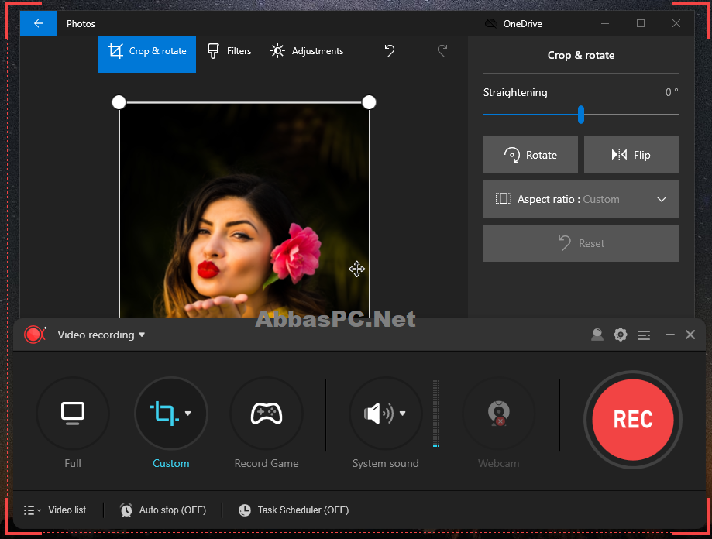Click the Crop & rotate panel heading
The image size is (712, 539).
[x=581, y=55]
